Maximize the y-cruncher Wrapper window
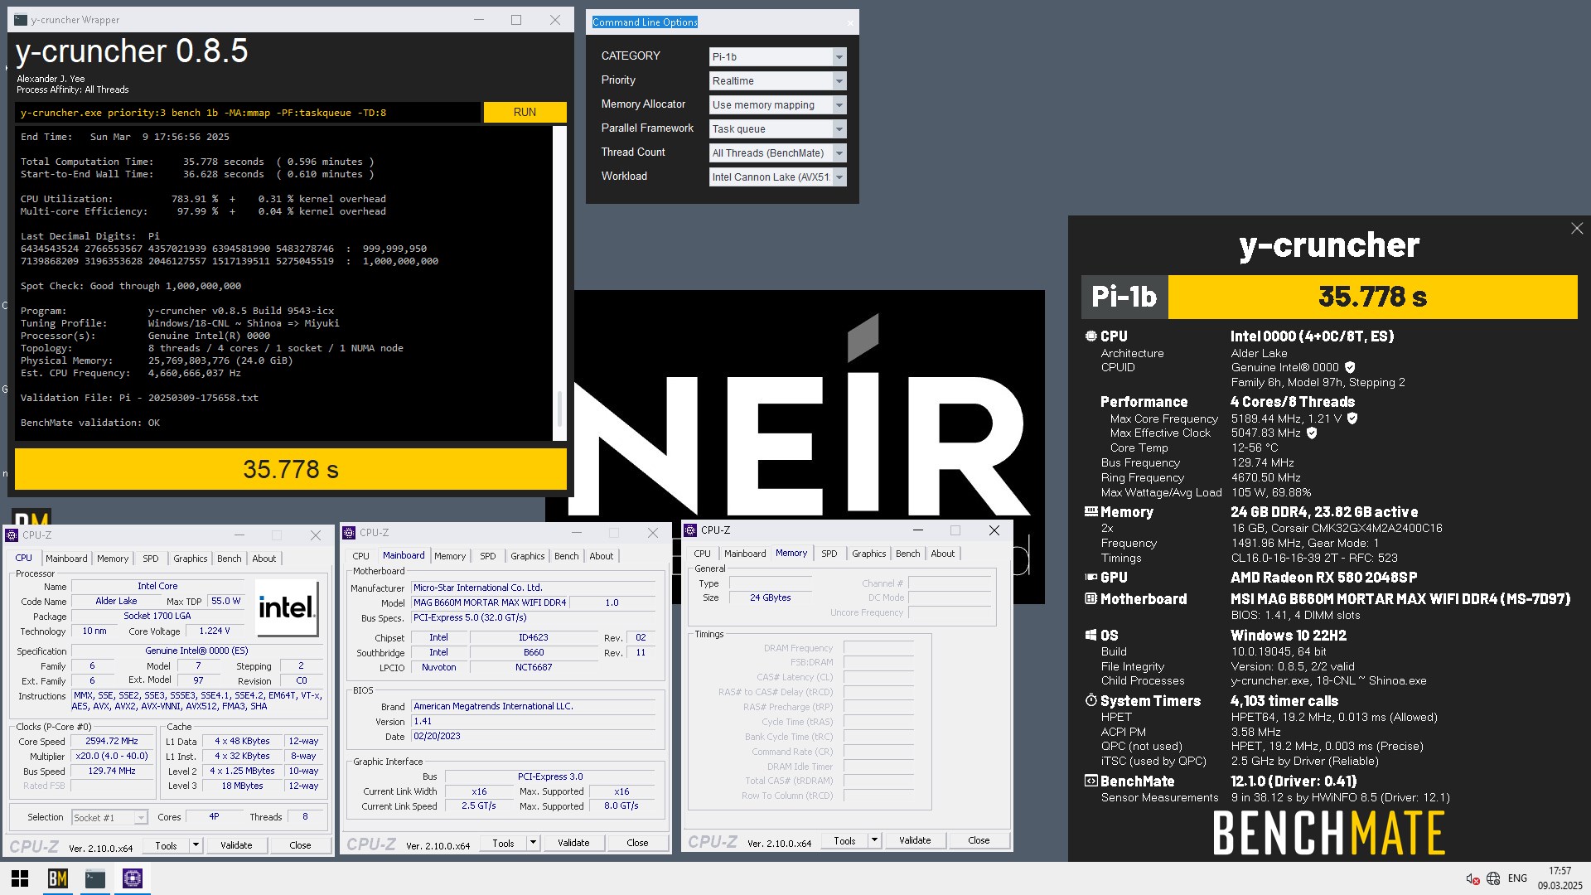 516,20
